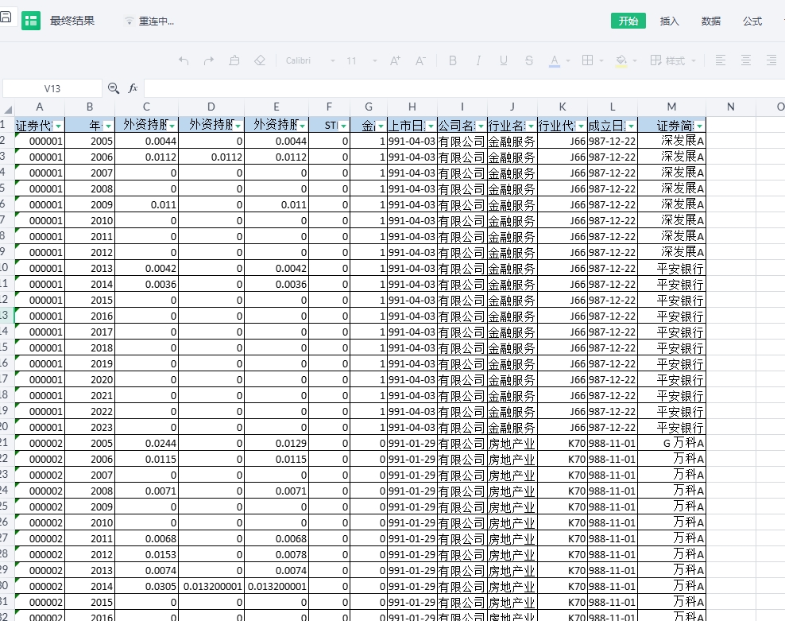
Task: Align text center icon
Action: pyautogui.click(x=746, y=60)
